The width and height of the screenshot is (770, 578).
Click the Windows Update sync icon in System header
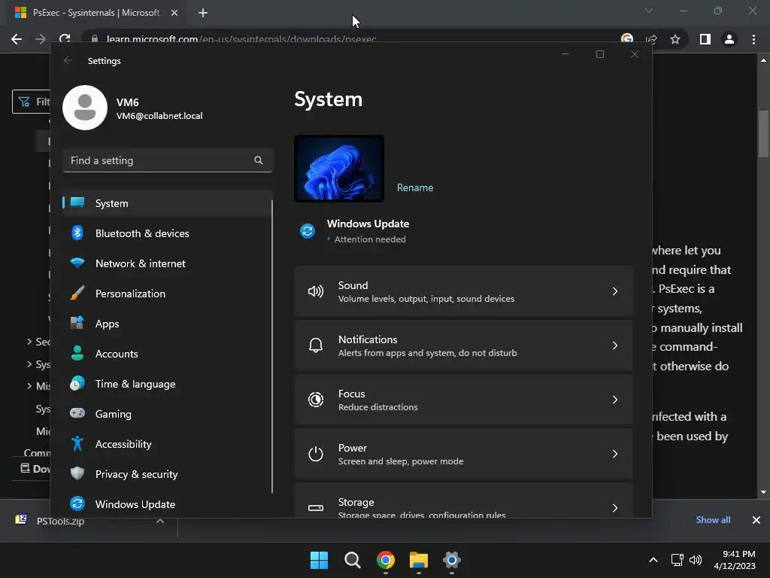(x=308, y=230)
